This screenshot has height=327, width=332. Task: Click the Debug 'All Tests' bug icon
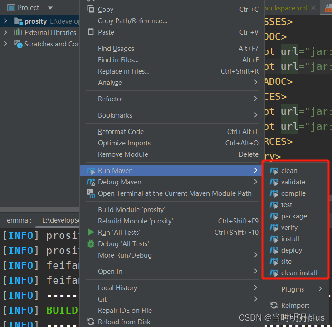click(91, 244)
